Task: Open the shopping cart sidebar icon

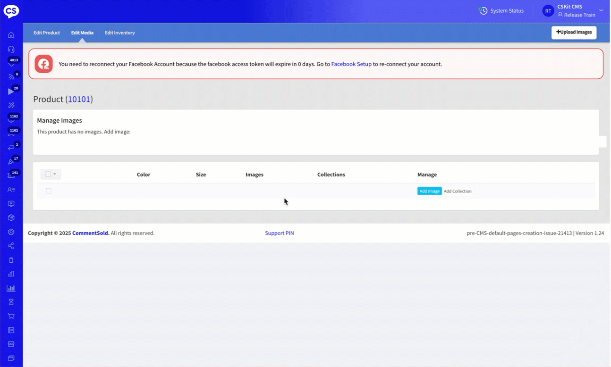Action: pos(11,316)
